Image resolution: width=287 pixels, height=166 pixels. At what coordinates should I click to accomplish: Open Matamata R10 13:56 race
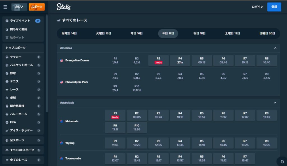[137, 127]
